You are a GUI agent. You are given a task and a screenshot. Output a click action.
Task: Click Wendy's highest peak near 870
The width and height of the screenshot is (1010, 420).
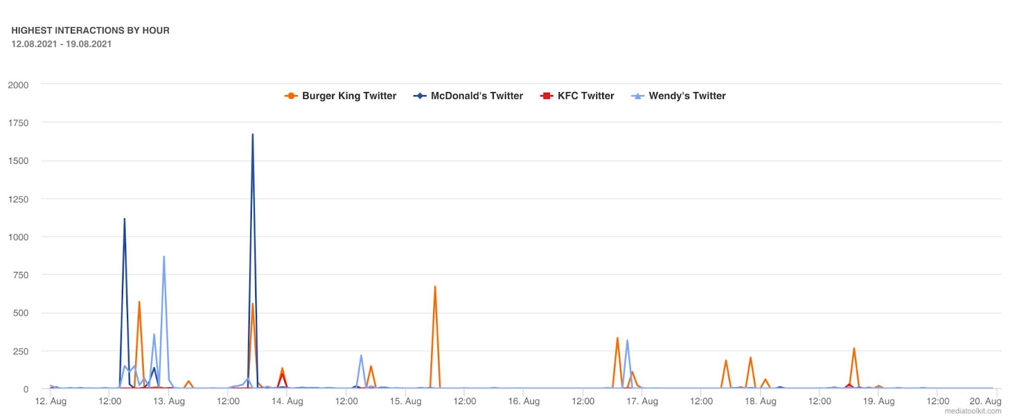point(164,257)
